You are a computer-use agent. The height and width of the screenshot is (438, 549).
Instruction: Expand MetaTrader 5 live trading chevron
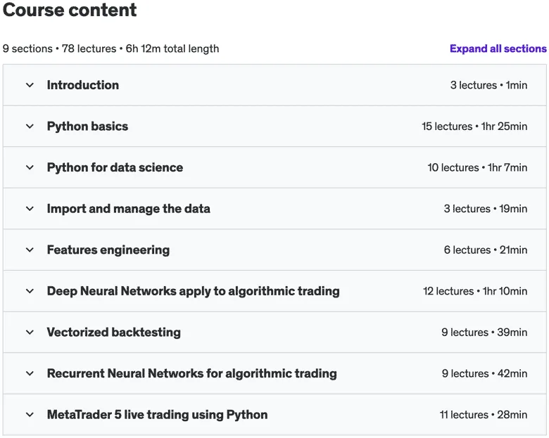point(30,415)
